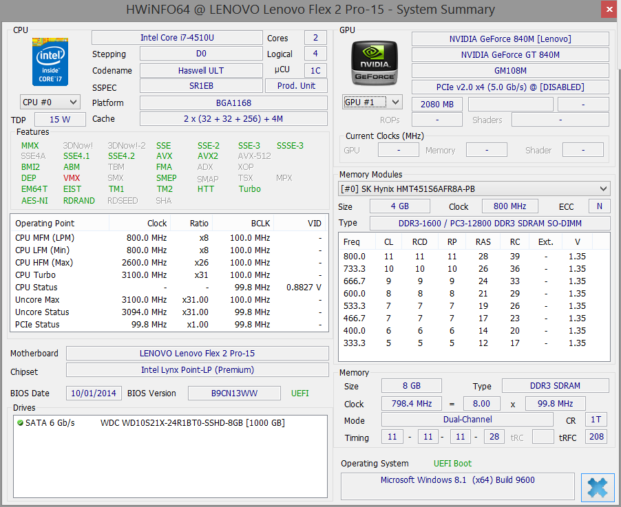The width and height of the screenshot is (621, 507).
Task: Click the Dual-Channel memory mode field
Action: (467, 419)
